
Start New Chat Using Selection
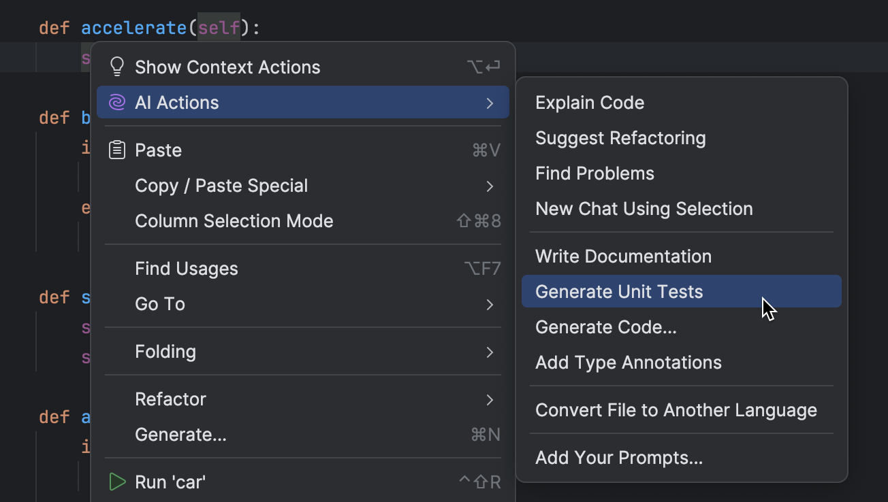click(644, 209)
